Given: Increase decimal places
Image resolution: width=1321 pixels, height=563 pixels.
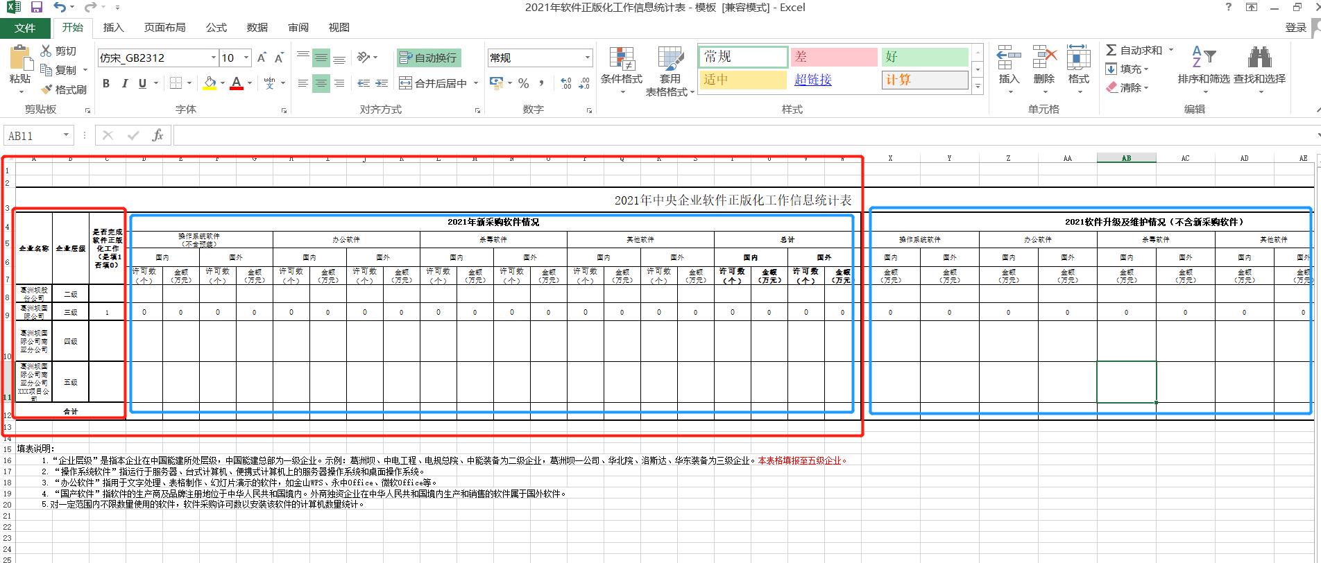Looking at the screenshot, I should 565,83.
